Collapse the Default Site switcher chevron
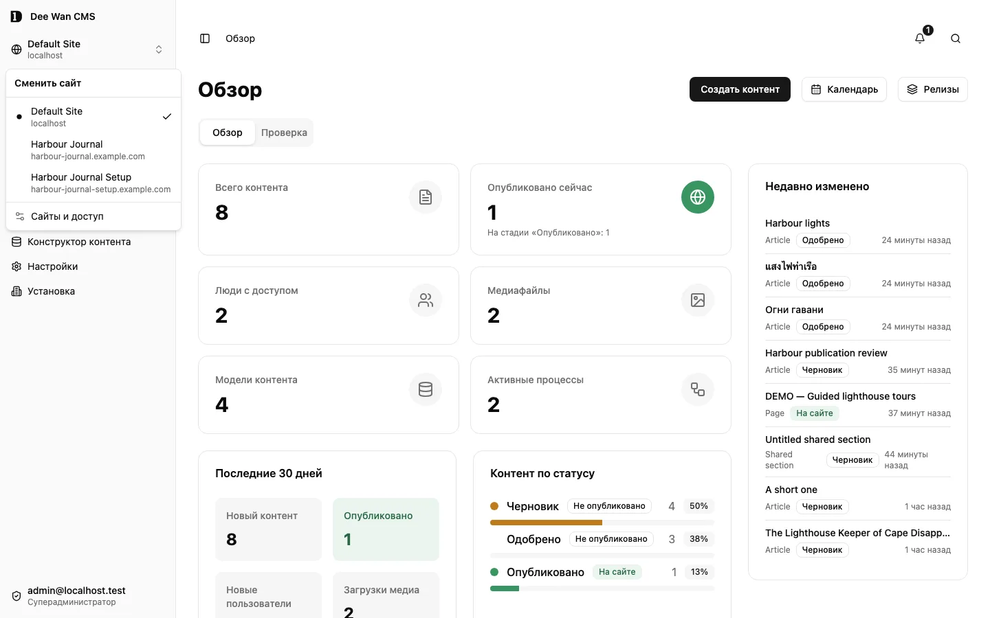This screenshot has width=990, height=618. click(x=159, y=49)
